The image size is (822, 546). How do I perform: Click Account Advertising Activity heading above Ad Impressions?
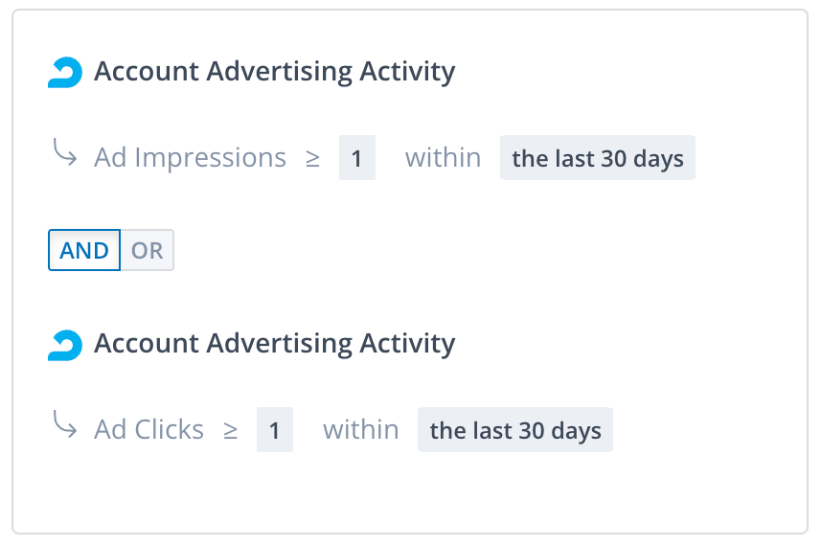pyautogui.click(x=274, y=72)
